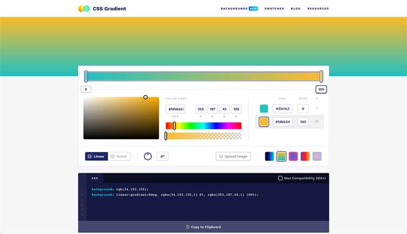
Task: Click the linear-gradient CSS code line
Action: click(175, 194)
